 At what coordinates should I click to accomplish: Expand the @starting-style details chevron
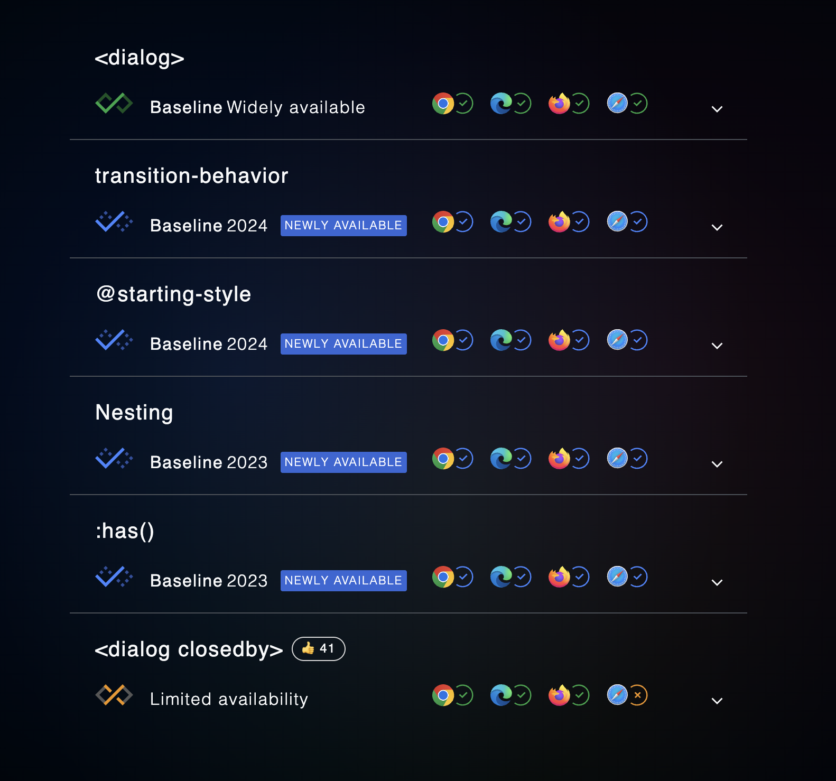[717, 346]
